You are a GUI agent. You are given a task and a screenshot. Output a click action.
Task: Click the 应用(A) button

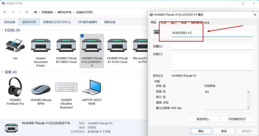tap(246, 131)
